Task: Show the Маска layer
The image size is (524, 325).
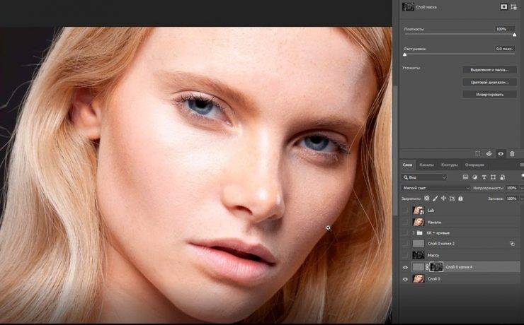Action: 405,255
